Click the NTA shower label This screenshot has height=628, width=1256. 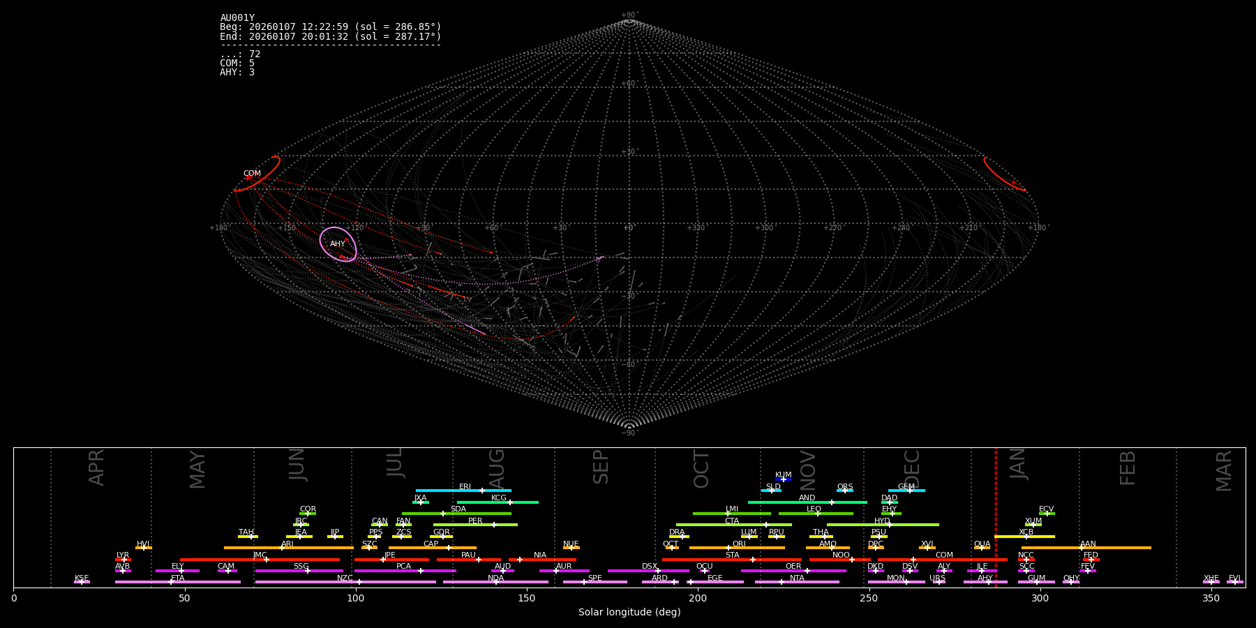coord(797,578)
